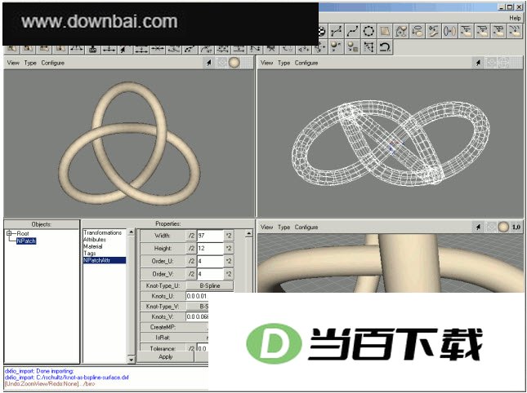
Task: Open the Type menu of the top-left view
Action: coord(30,63)
